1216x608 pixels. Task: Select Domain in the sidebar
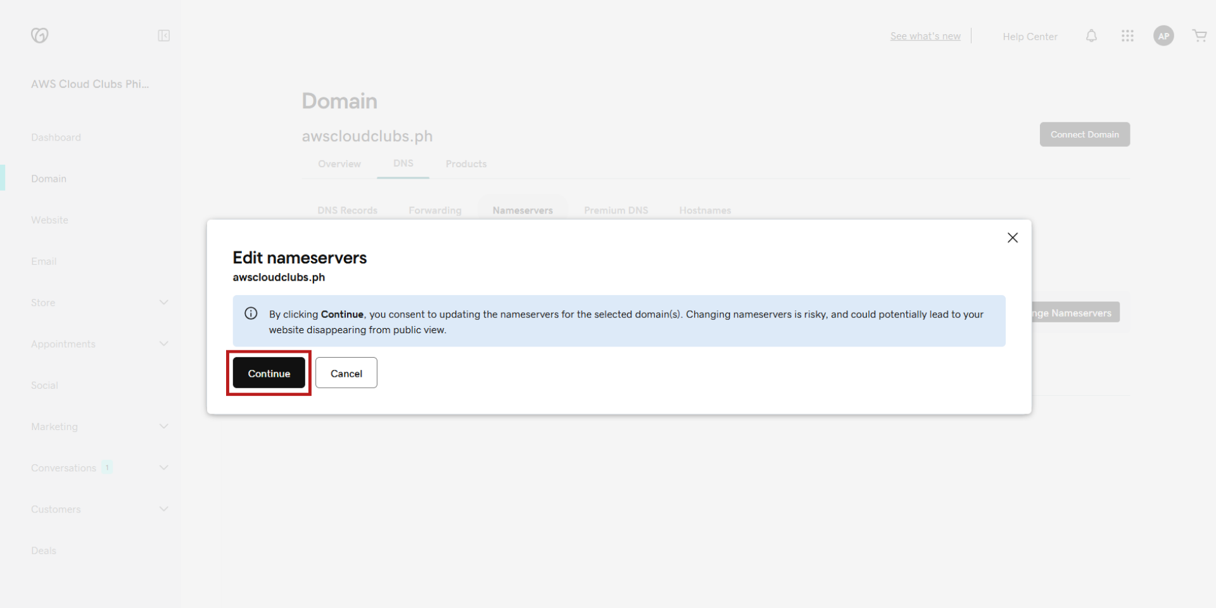click(x=49, y=179)
